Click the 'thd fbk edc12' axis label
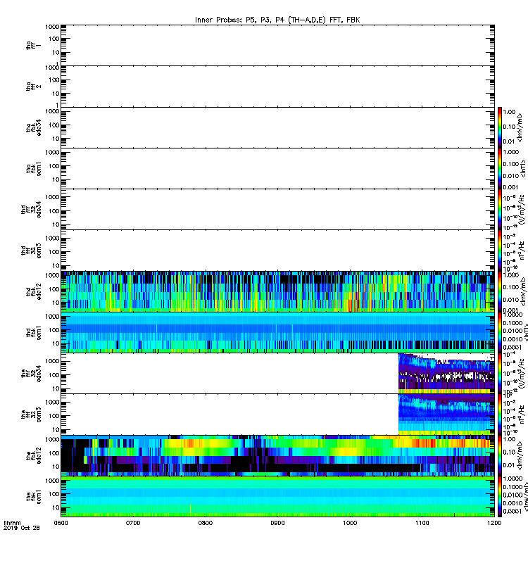 (x=33, y=291)
